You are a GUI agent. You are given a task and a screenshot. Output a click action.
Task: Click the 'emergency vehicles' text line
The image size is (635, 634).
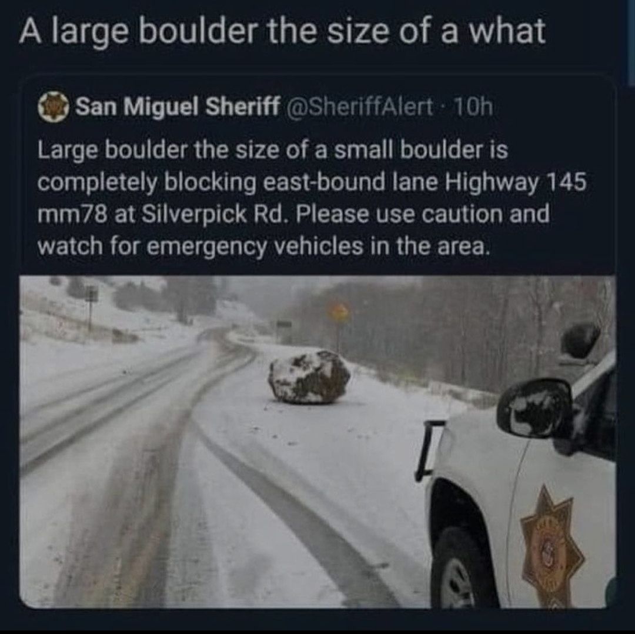click(x=255, y=246)
